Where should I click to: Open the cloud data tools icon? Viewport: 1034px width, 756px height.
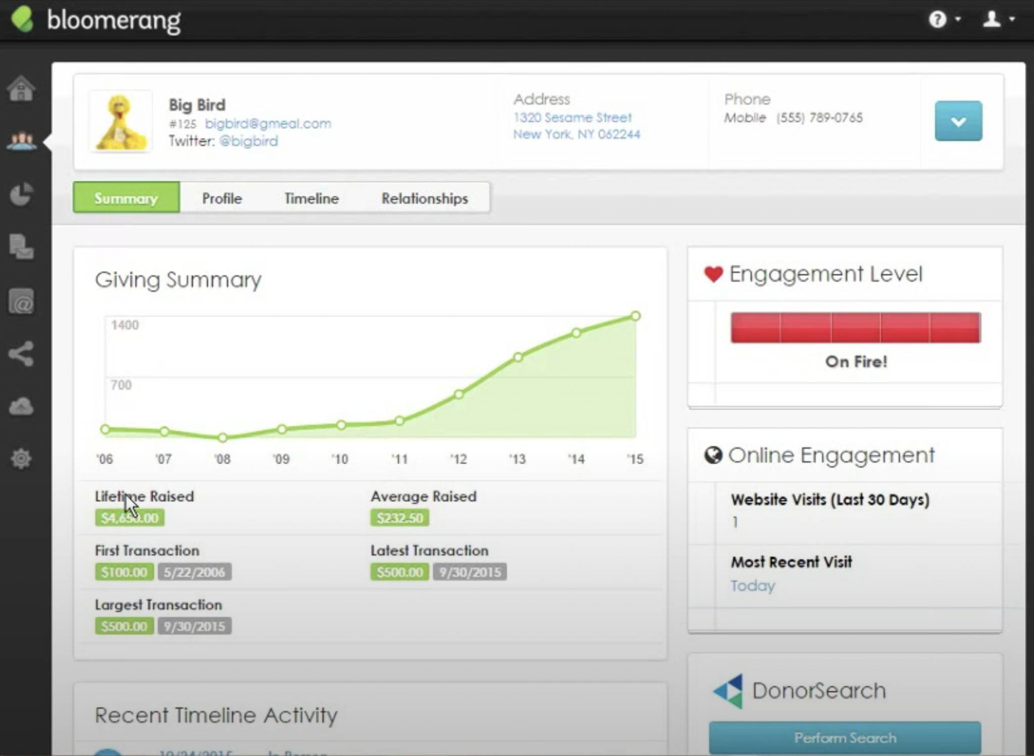pyautogui.click(x=21, y=407)
